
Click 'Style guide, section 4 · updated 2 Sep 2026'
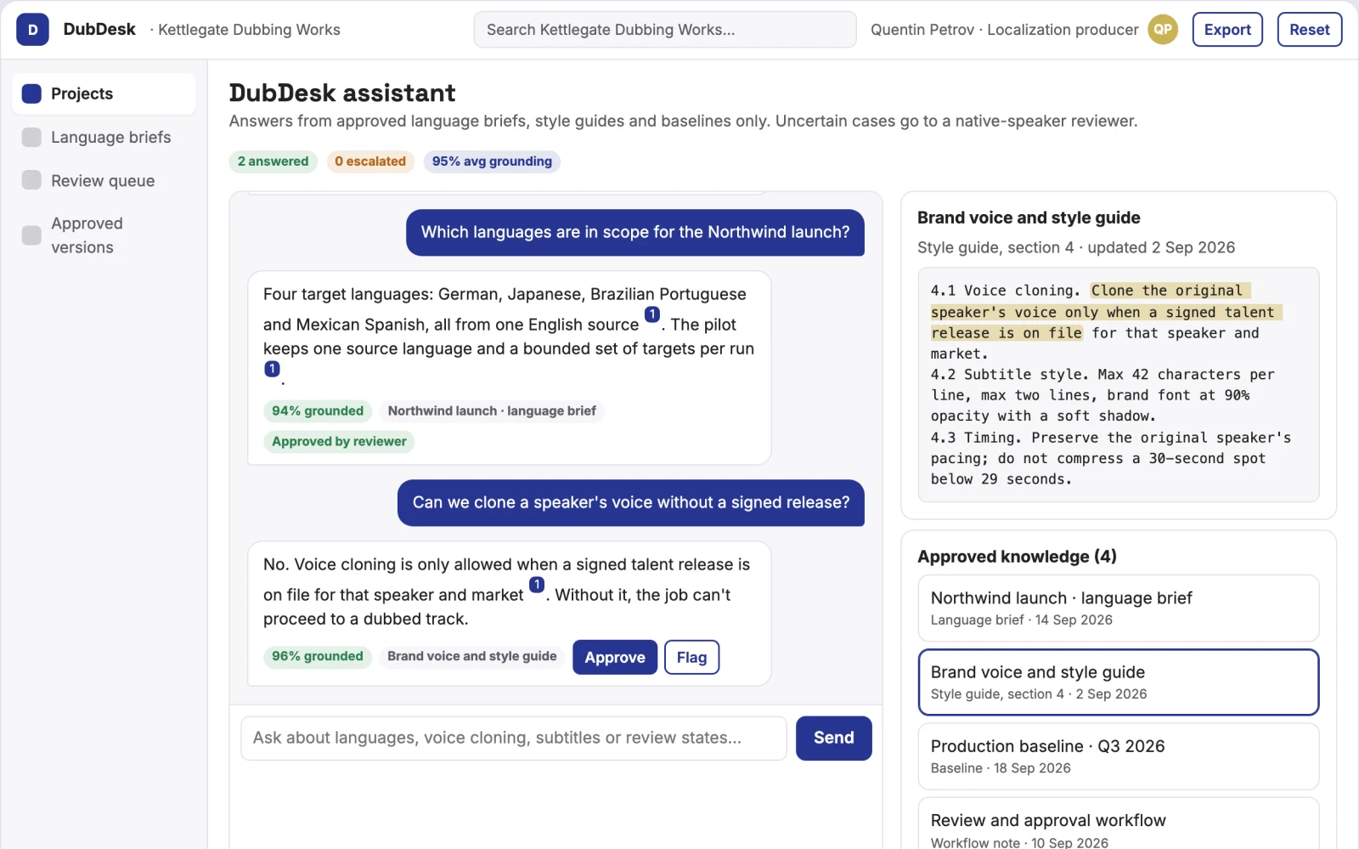point(1076,247)
